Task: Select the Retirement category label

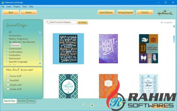Action: click(15, 58)
